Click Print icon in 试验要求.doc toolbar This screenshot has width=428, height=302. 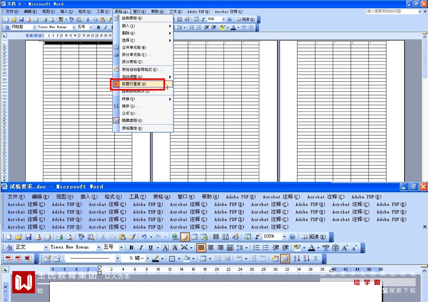[60, 237]
